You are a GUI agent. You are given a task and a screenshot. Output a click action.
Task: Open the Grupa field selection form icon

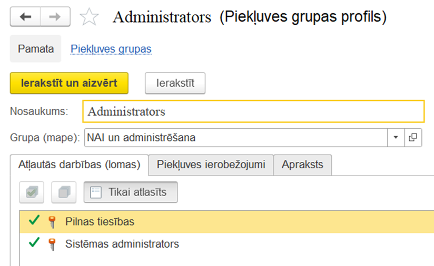413,138
